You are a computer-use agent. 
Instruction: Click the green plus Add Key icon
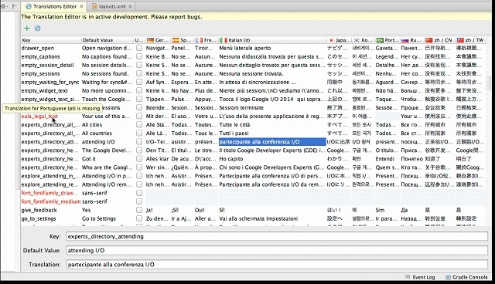[27, 29]
